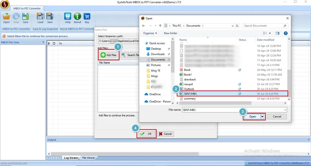Open the About icon
This screenshot has height=166, width=311.
tap(77, 18)
